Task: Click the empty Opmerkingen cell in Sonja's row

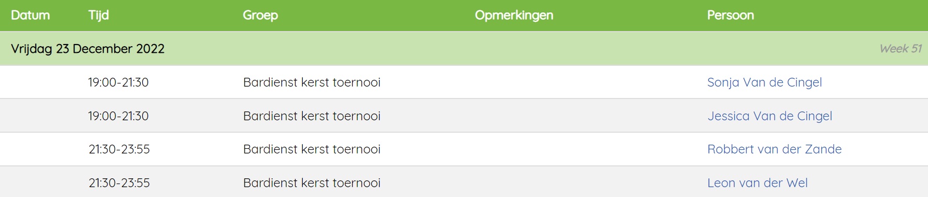Action: pyautogui.click(x=586, y=82)
